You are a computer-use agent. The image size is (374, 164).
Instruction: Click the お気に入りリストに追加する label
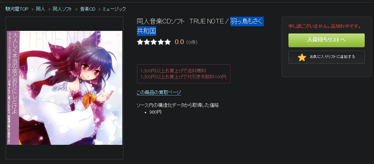click(332, 57)
